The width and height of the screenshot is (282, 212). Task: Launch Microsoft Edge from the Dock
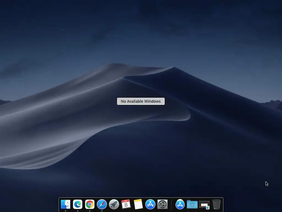(78, 204)
